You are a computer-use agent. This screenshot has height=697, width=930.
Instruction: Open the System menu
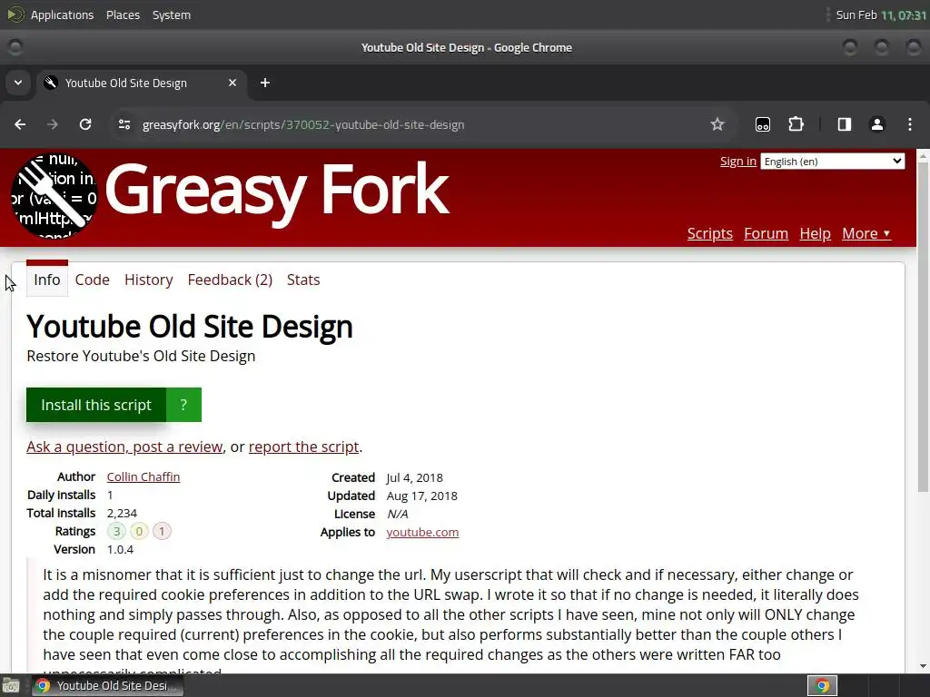click(x=172, y=15)
